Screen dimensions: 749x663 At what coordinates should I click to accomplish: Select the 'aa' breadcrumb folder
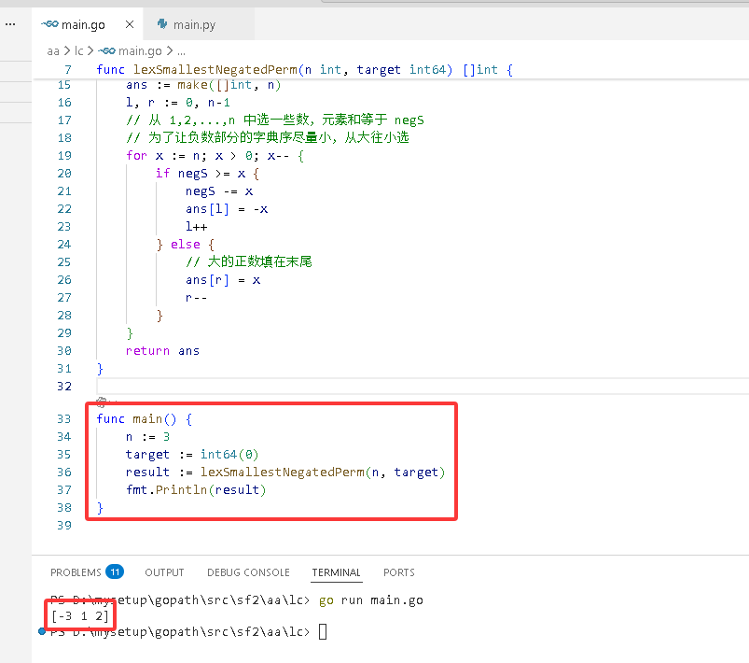[53, 50]
